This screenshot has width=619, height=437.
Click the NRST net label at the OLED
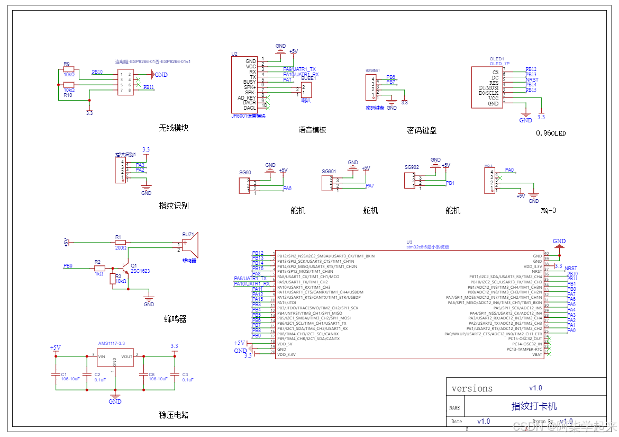point(532,80)
